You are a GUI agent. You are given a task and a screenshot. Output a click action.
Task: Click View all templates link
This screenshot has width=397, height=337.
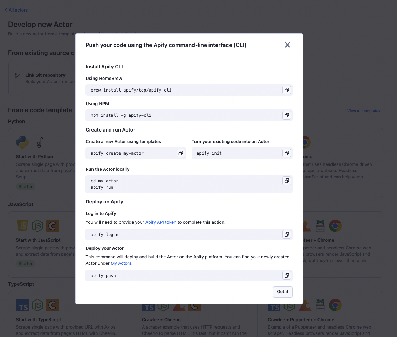point(364,111)
